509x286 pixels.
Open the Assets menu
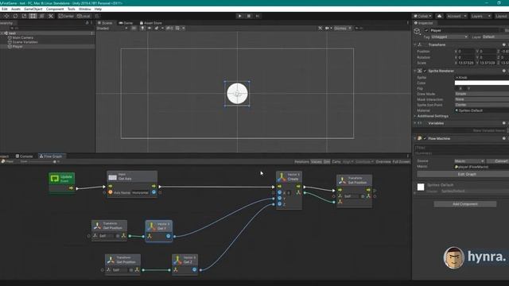(16, 9)
